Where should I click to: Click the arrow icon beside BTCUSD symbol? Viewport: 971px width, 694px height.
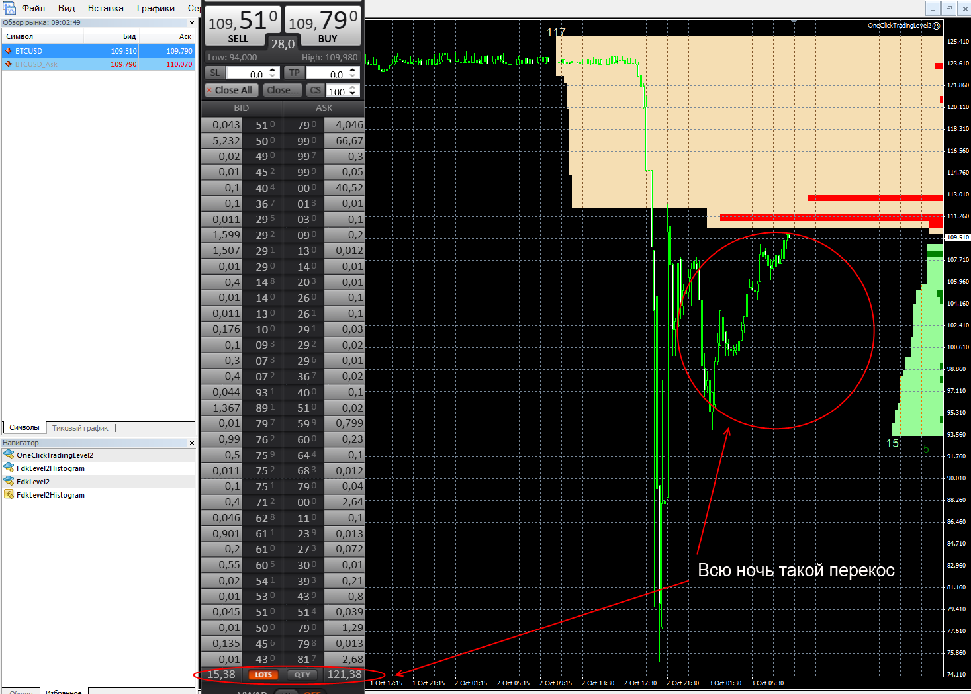9,51
